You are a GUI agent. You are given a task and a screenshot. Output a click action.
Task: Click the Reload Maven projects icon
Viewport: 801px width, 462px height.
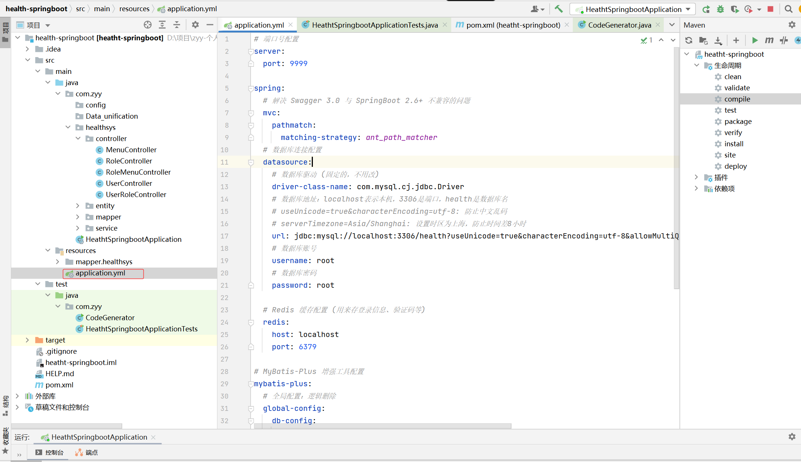click(689, 40)
